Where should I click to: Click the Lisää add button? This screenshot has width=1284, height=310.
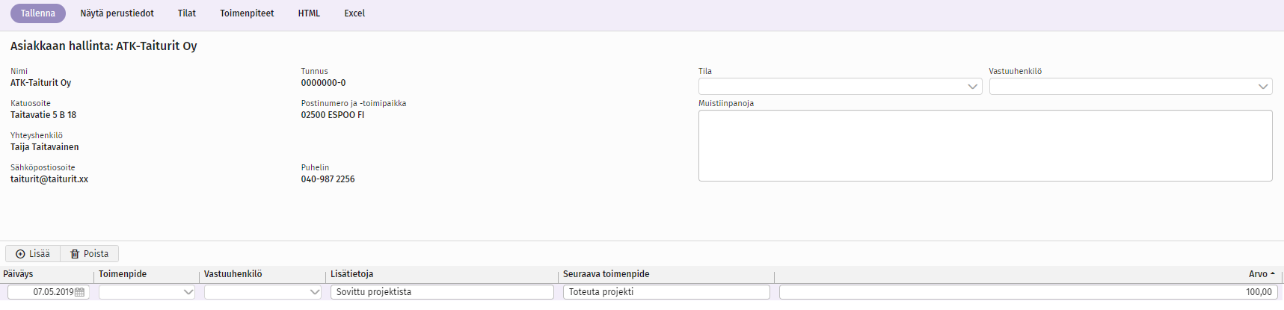[x=33, y=254]
